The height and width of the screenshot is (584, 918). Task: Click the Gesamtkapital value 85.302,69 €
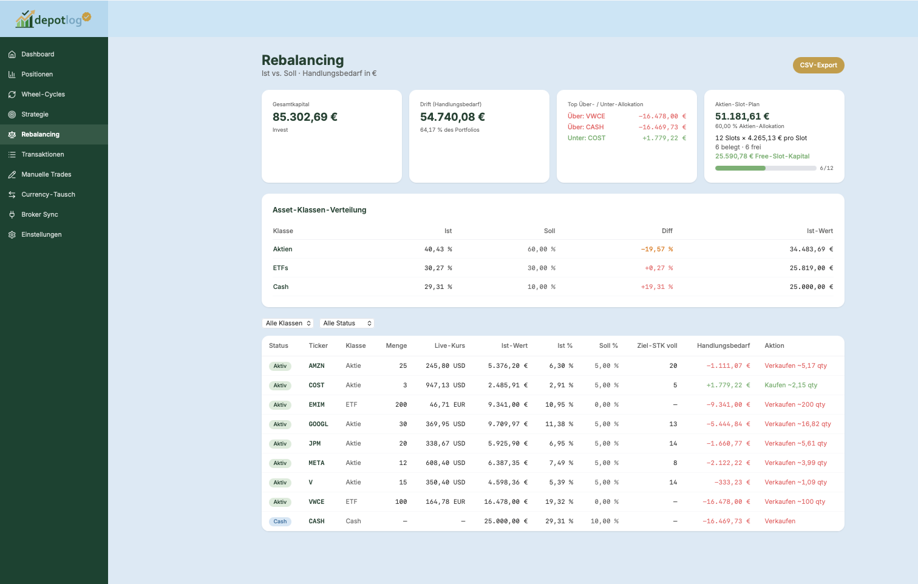(x=305, y=117)
